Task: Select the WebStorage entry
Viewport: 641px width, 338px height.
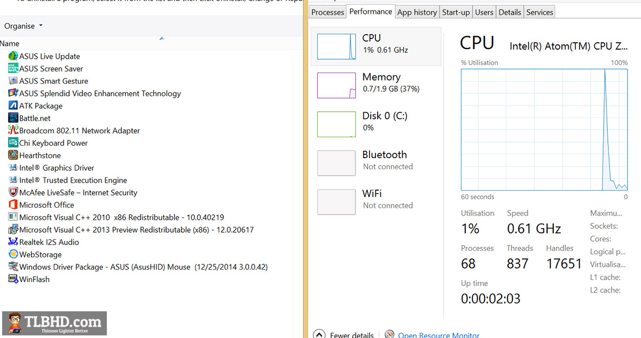Action: pos(41,254)
